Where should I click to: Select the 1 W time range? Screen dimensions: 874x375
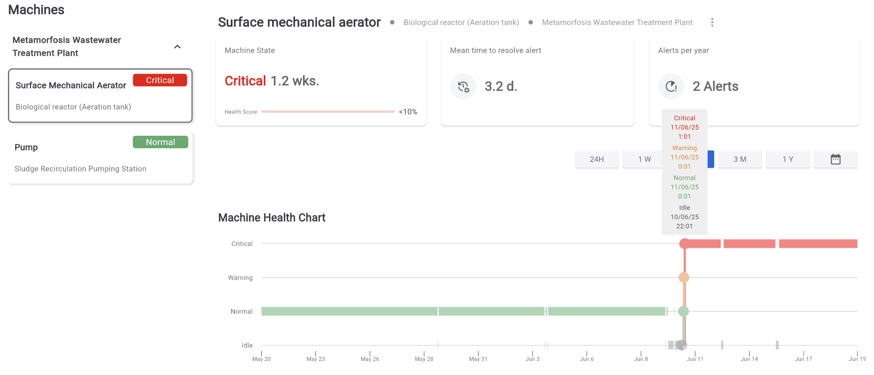pyautogui.click(x=644, y=159)
